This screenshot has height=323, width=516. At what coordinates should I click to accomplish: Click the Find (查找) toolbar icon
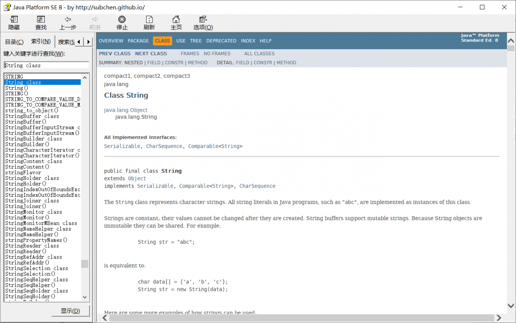pyautogui.click(x=41, y=23)
